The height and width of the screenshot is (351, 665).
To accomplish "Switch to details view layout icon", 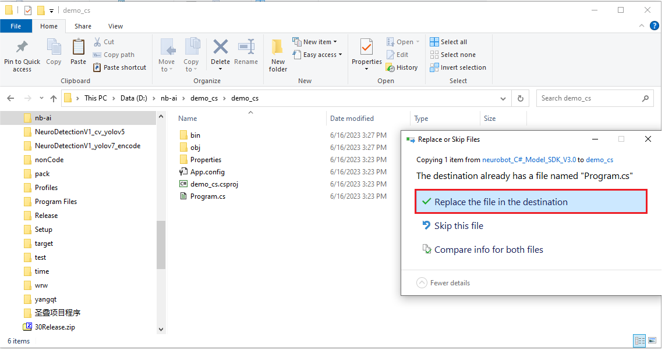I will click(639, 341).
